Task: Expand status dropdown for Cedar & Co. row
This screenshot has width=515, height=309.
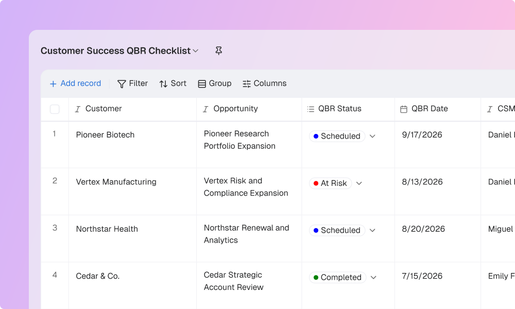Action: click(x=373, y=278)
